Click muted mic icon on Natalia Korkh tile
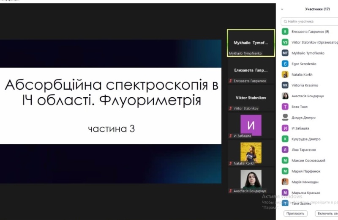This screenshot has height=220, width=338. click(230, 163)
